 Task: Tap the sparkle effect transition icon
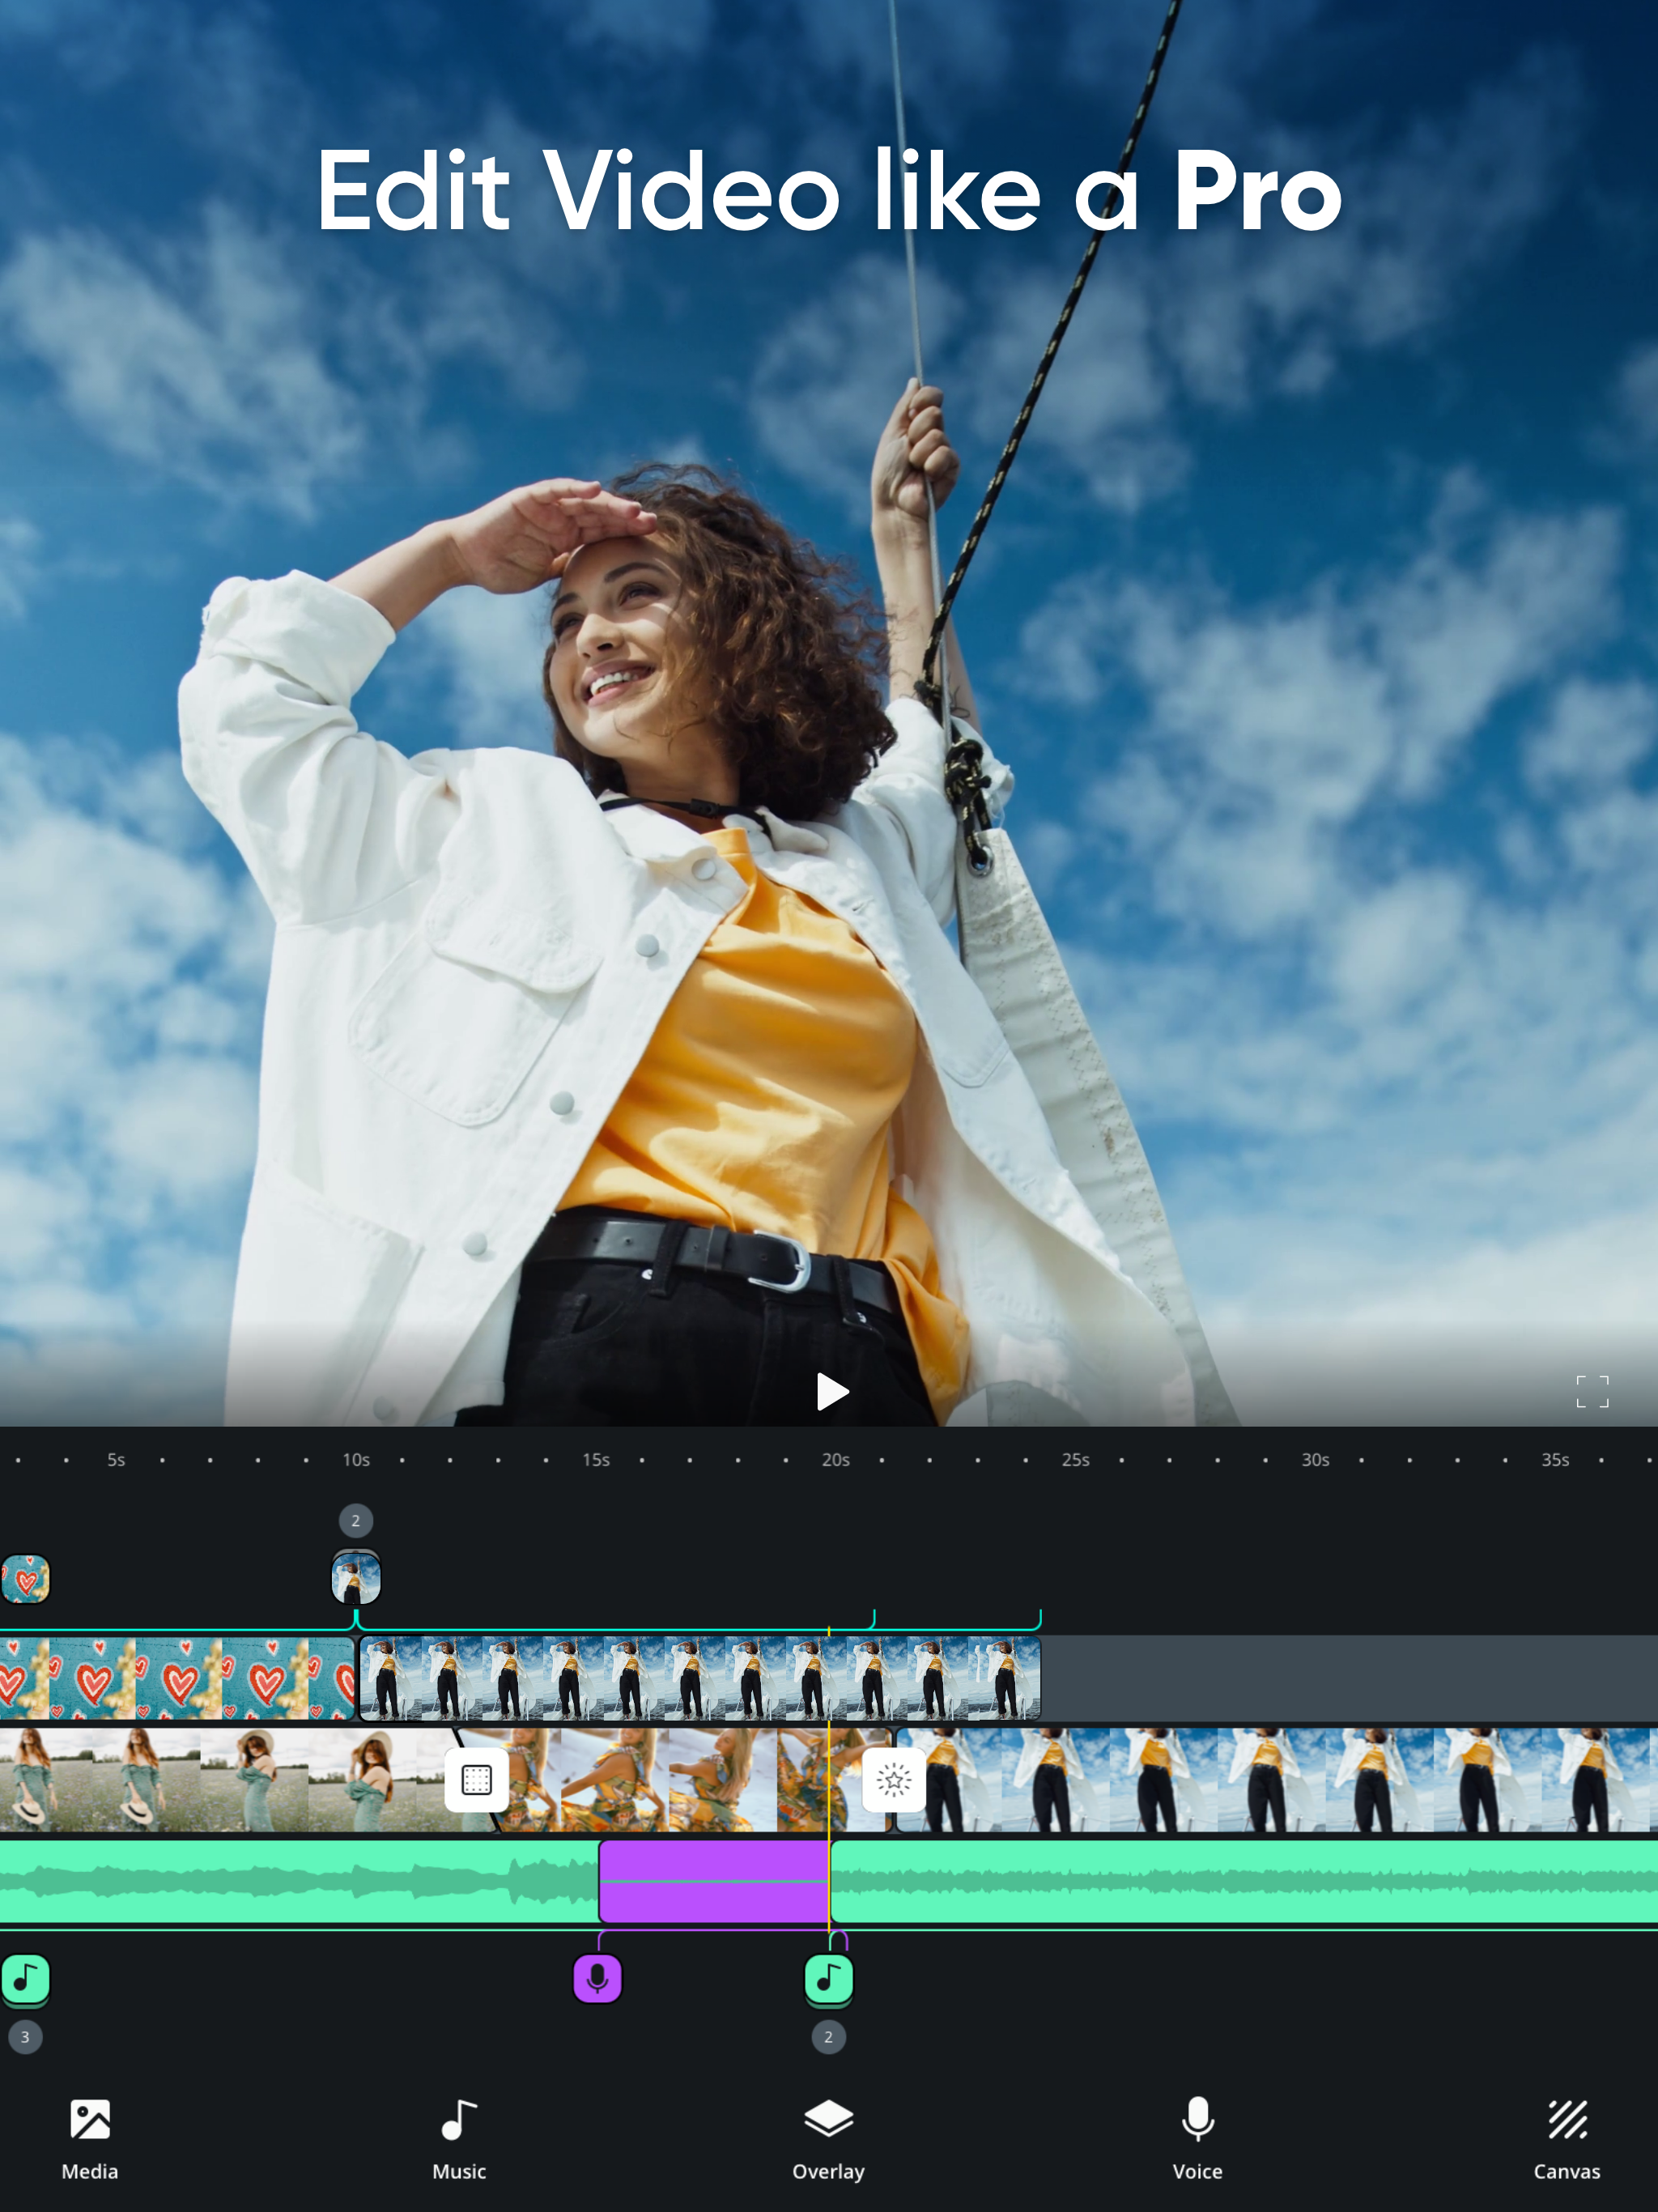[x=893, y=1780]
